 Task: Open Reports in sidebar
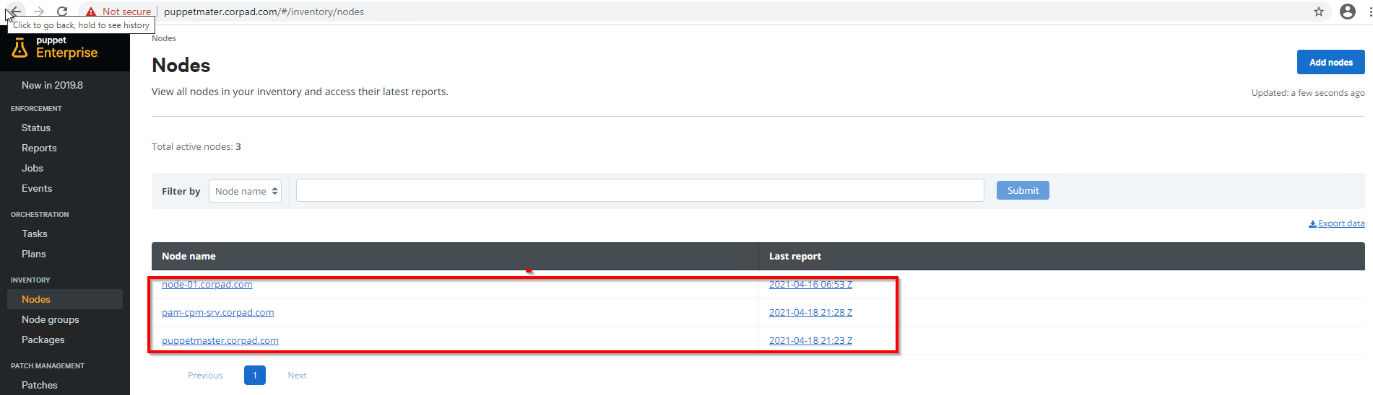point(39,148)
